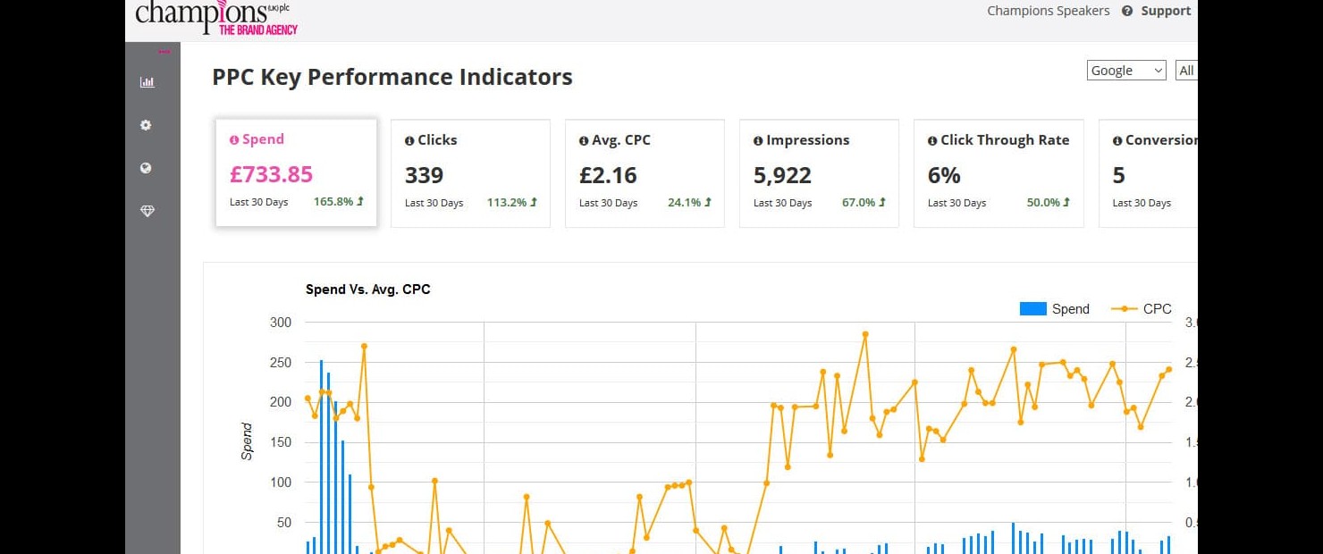Click the diamond icon in the sidebar

(x=147, y=211)
